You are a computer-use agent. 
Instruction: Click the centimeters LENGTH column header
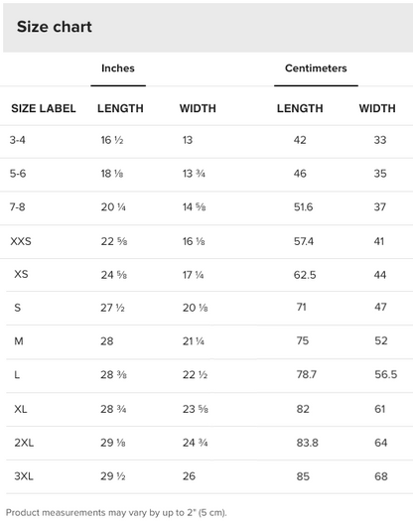tap(300, 108)
